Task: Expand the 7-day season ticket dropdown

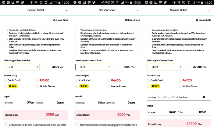Action: [x=22, y=67]
